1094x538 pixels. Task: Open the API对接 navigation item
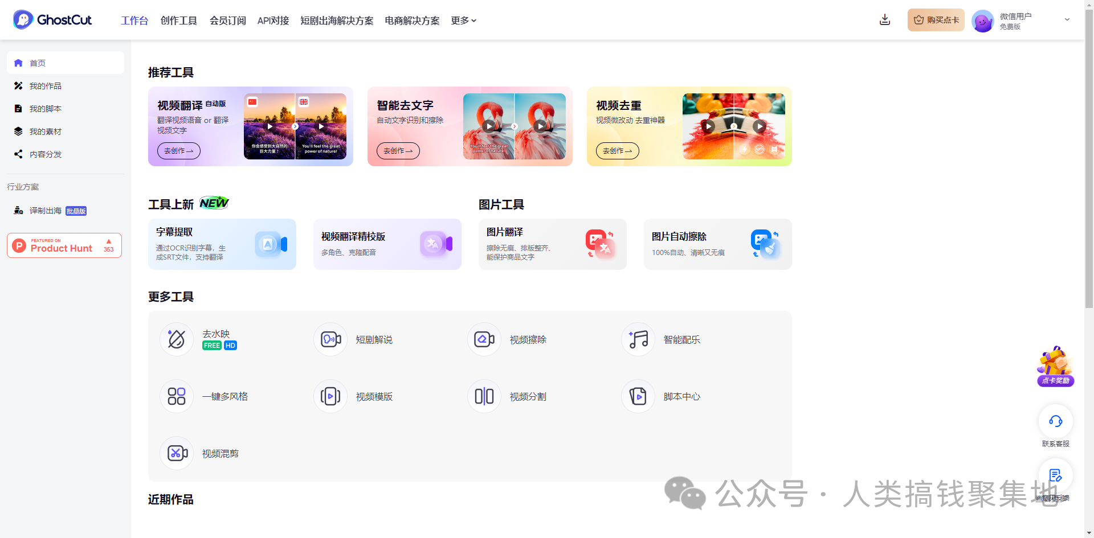(273, 20)
